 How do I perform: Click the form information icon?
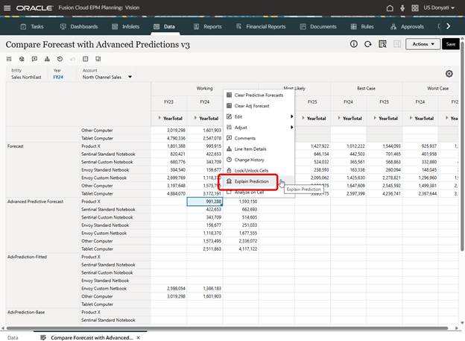(354, 44)
